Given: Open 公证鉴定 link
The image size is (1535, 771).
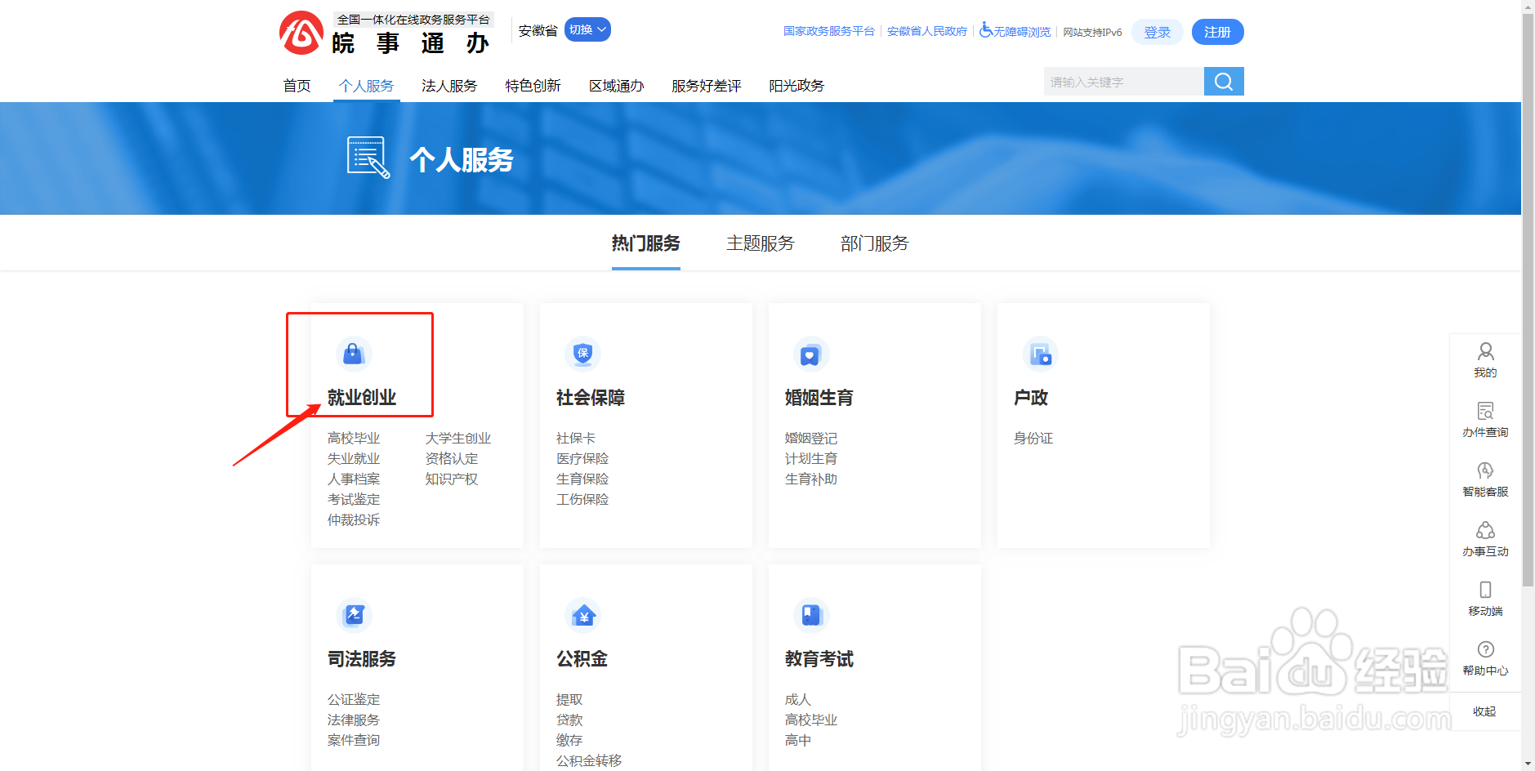Looking at the screenshot, I should coord(354,700).
